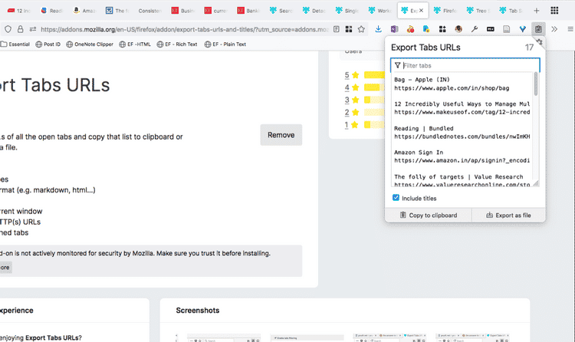Click the Export Tabs URLs extension toolbar icon
Viewport: 575px width, 342px height.
[538, 29]
